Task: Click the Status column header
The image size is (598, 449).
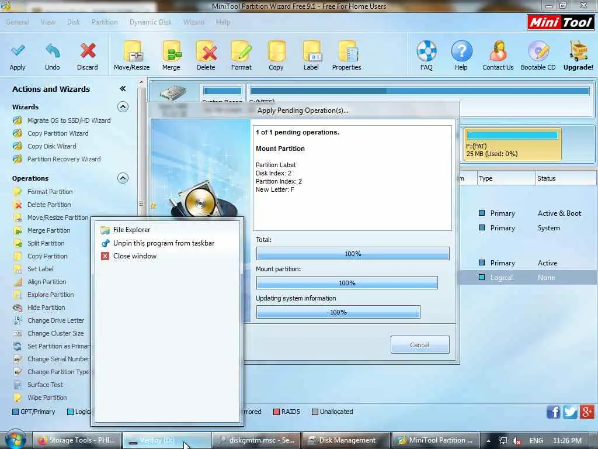Action: click(566, 178)
